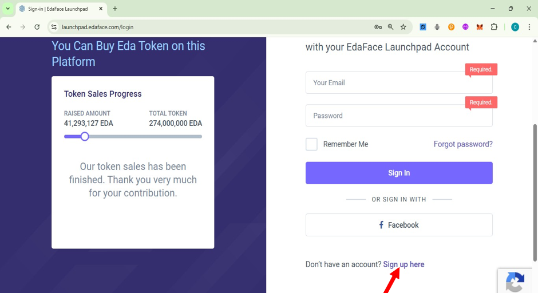Open Chrome's three-dot menu
Screen dimensions: 538x293
[529, 27]
